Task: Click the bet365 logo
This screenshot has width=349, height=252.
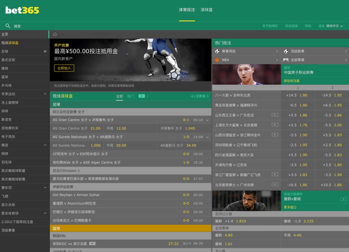Action: (22, 10)
